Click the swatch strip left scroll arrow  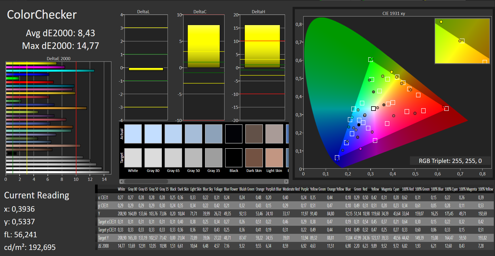coord(122,181)
